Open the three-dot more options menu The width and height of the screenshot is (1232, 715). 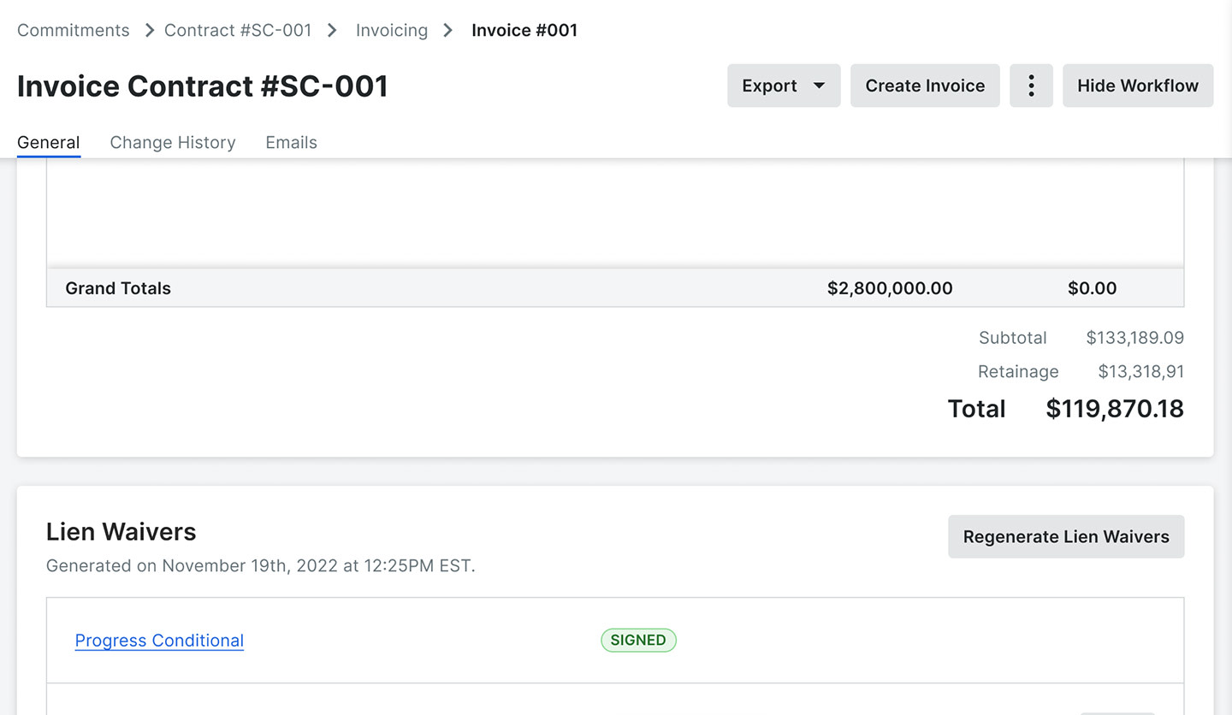pos(1031,86)
